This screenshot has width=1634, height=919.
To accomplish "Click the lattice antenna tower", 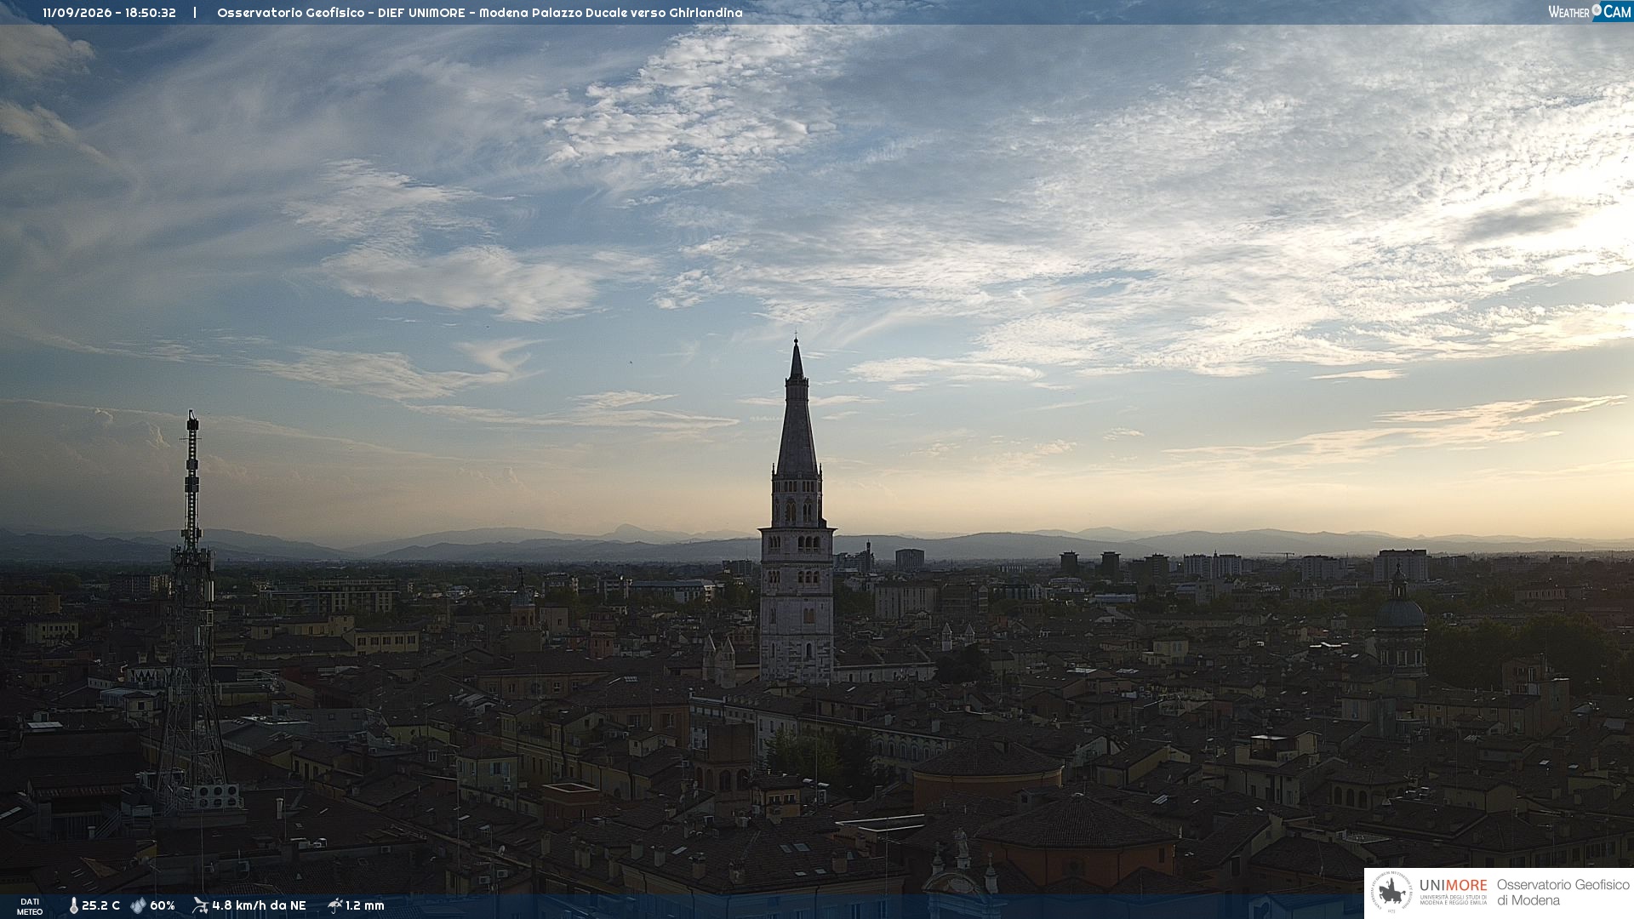I will (192, 613).
